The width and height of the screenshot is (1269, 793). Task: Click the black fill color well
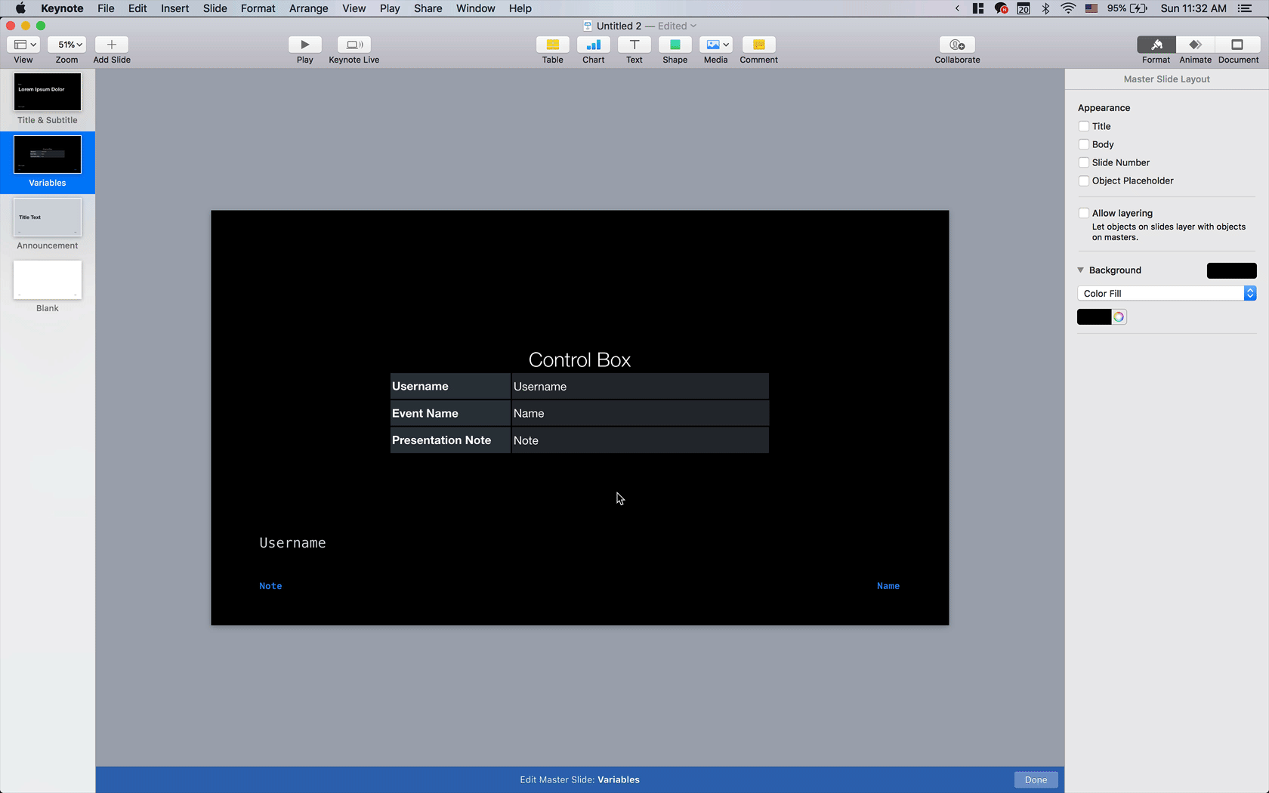[x=1094, y=317]
